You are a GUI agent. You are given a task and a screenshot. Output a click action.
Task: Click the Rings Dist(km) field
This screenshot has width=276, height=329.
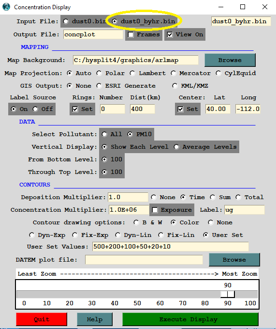coord(142,109)
